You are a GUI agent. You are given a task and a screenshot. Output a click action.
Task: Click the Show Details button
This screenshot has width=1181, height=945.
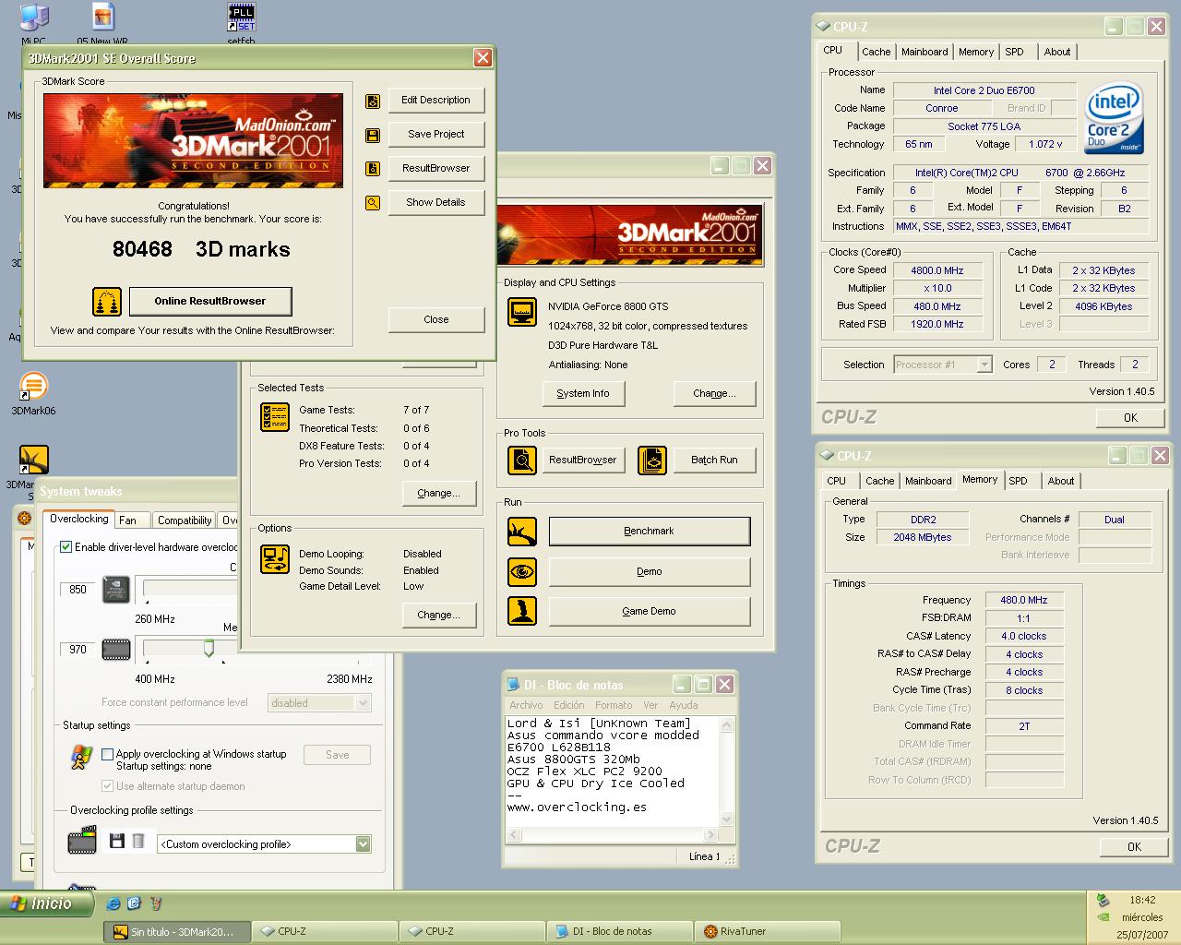(x=436, y=202)
